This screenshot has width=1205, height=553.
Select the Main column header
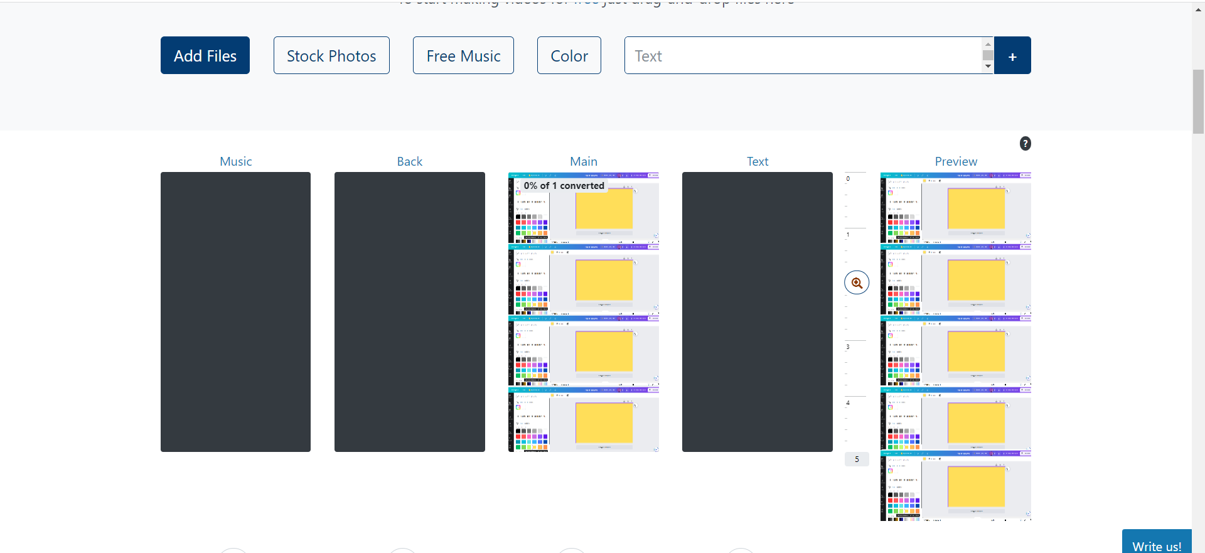tap(583, 161)
